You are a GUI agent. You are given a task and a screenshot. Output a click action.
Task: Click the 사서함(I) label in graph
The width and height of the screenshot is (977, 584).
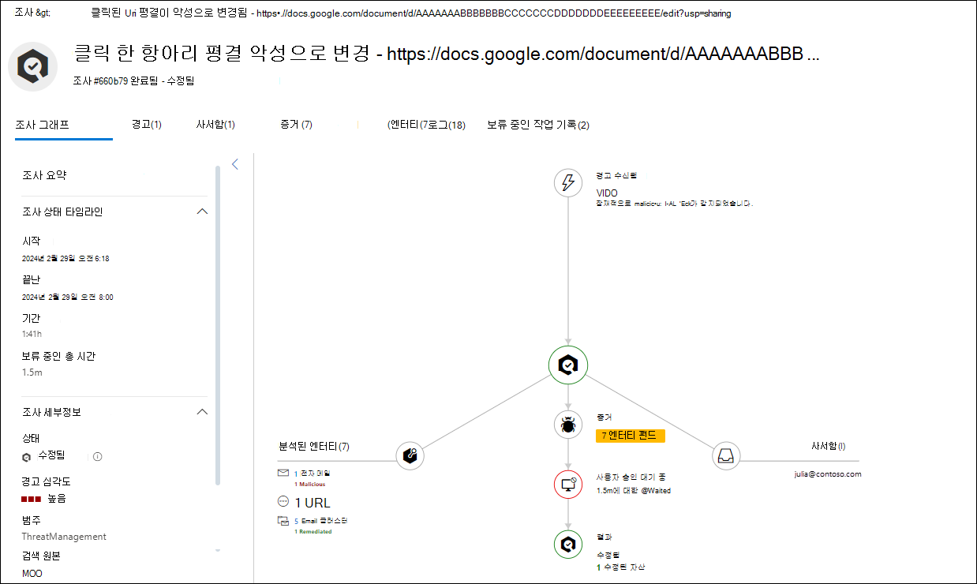tap(829, 446)
